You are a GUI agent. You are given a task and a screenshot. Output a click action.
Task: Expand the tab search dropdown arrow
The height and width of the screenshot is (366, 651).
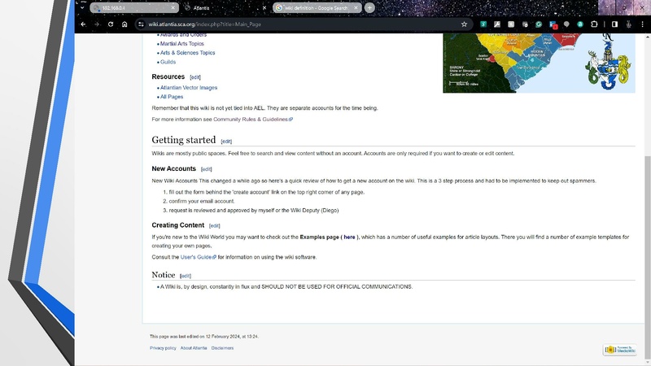click(82, 7)
